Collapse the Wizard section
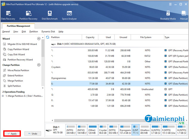The image size is (189, 139). [x=39, y=39]
